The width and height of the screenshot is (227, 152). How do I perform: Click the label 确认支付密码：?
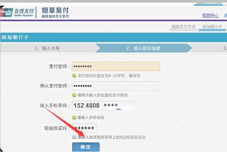click(55, 86)
